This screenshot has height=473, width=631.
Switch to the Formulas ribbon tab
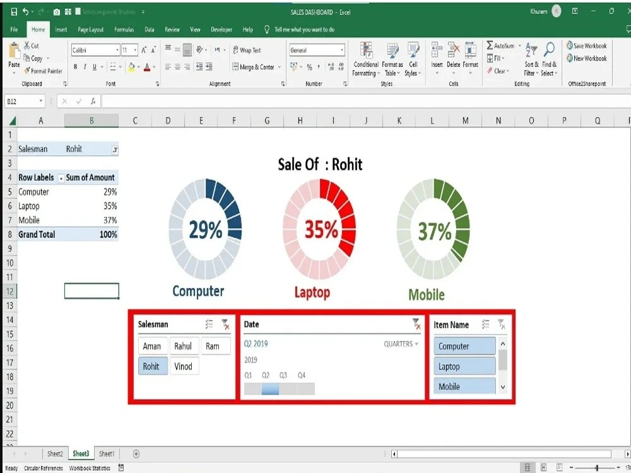124,29
